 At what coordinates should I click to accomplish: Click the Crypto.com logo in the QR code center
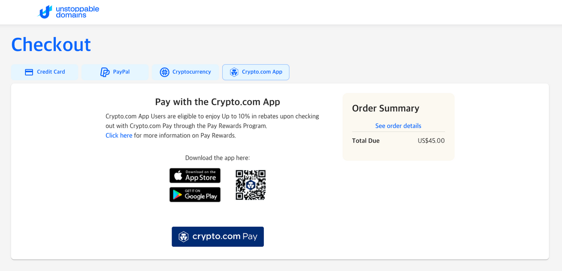point(251,185)
